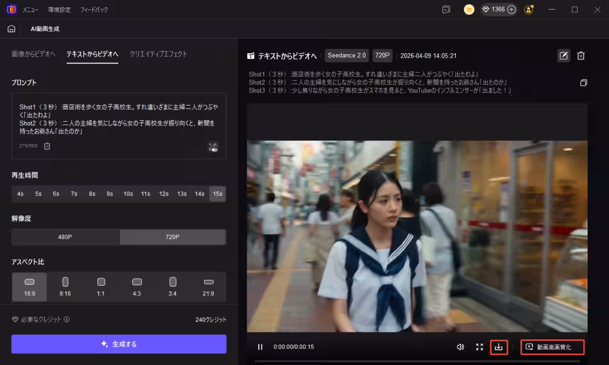Select 480P resolution

(64, 237)
